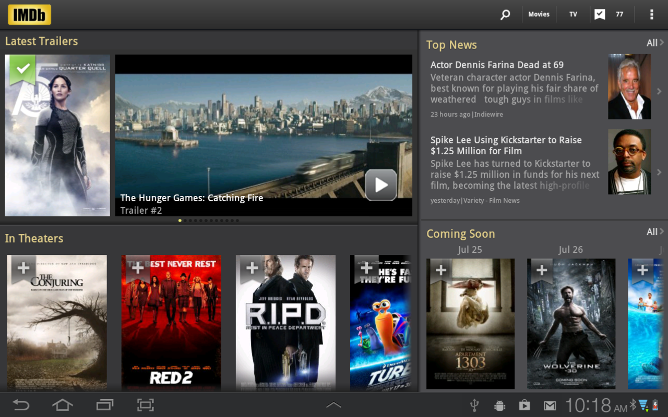Open recent apps switcher
668x417 pixels.
click(x=104, y=405)
